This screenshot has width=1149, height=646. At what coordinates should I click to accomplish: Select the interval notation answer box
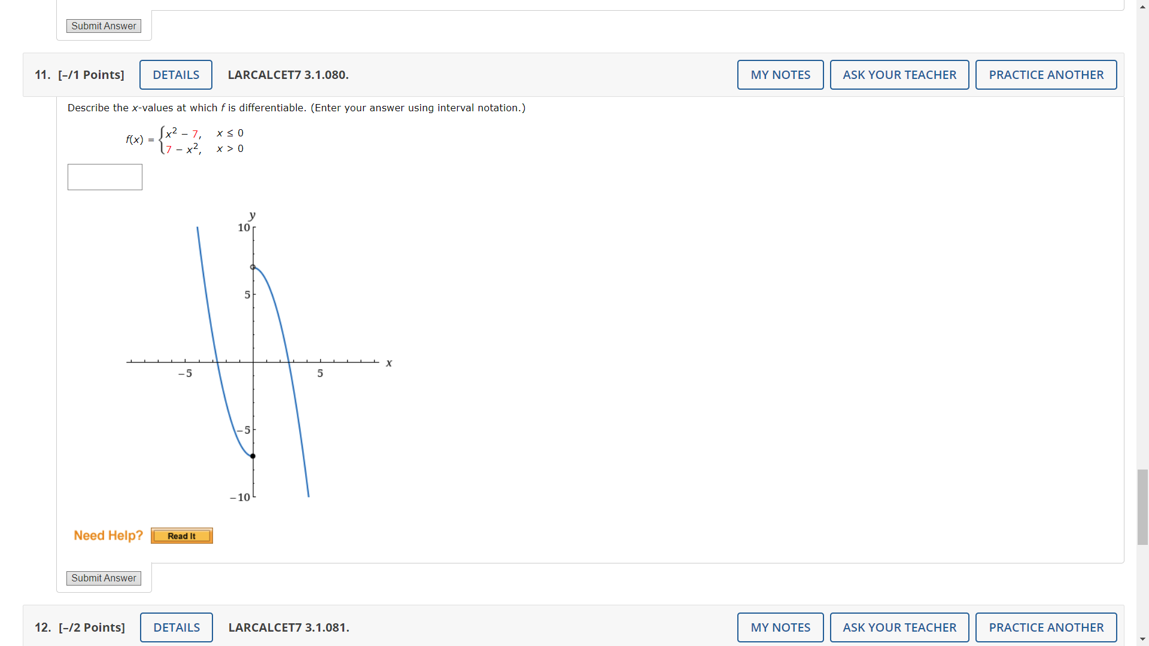[x=104, y=177]
